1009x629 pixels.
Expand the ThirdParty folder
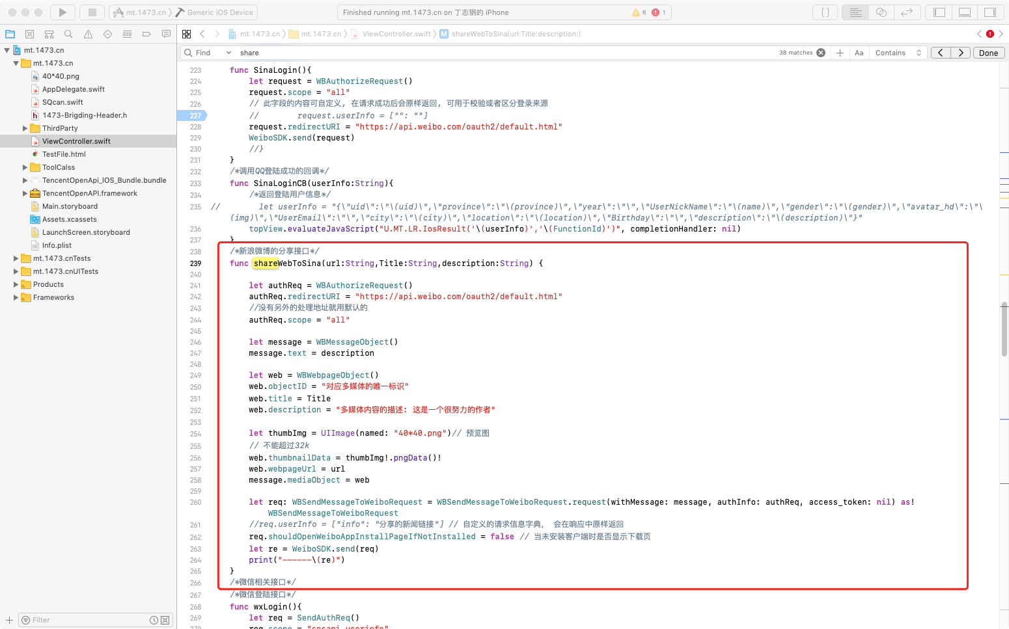click(x=25, y=128)
